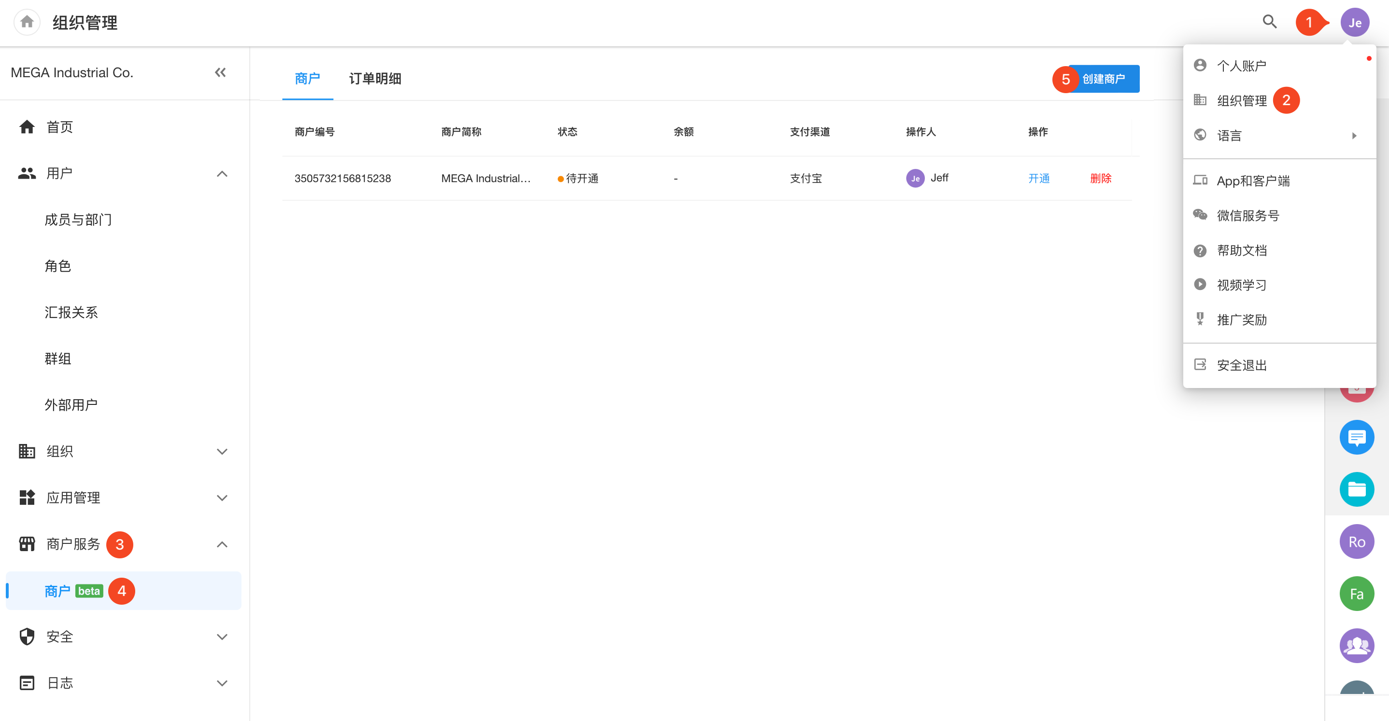1389x721 pixels.
Task: Expand the 组织 sidebar section
Action: click(222, 451)
